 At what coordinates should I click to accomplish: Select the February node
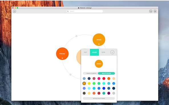click(x=62, y=54)
